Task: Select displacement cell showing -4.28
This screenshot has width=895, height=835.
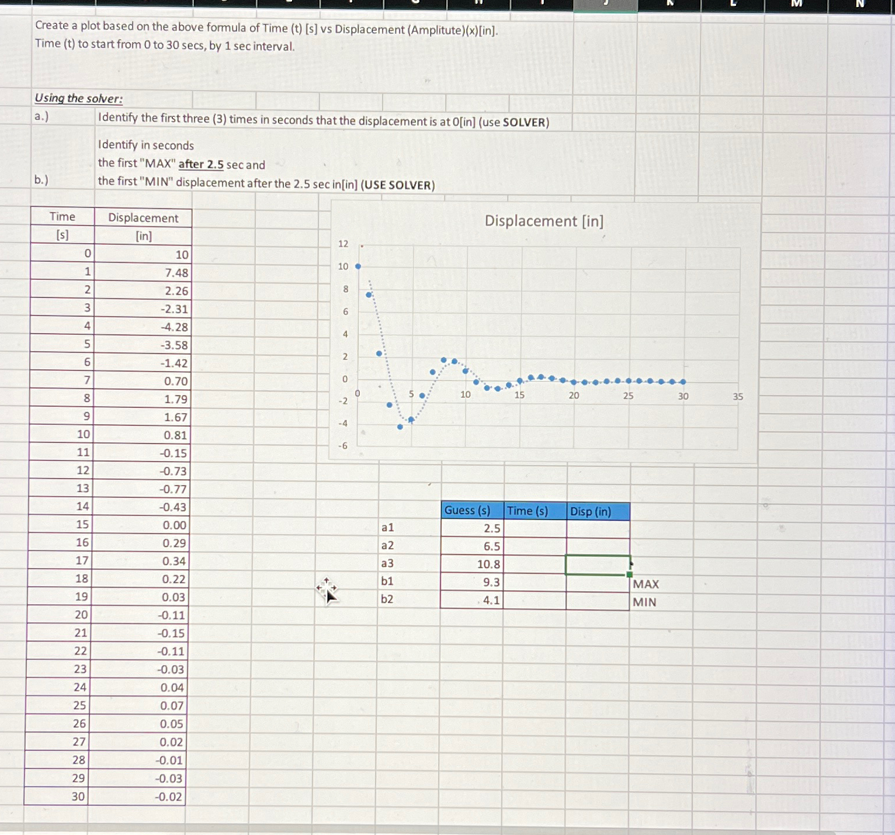Action: (x=143, y=327)
